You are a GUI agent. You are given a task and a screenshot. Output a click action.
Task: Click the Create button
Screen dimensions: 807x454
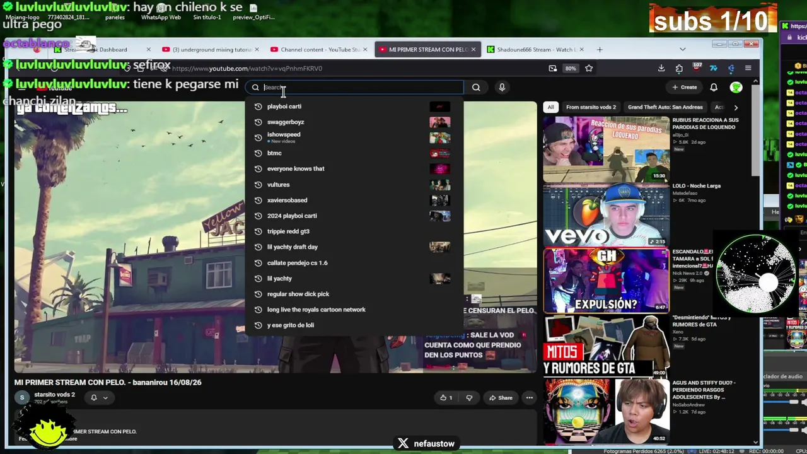tap(685, 88)
